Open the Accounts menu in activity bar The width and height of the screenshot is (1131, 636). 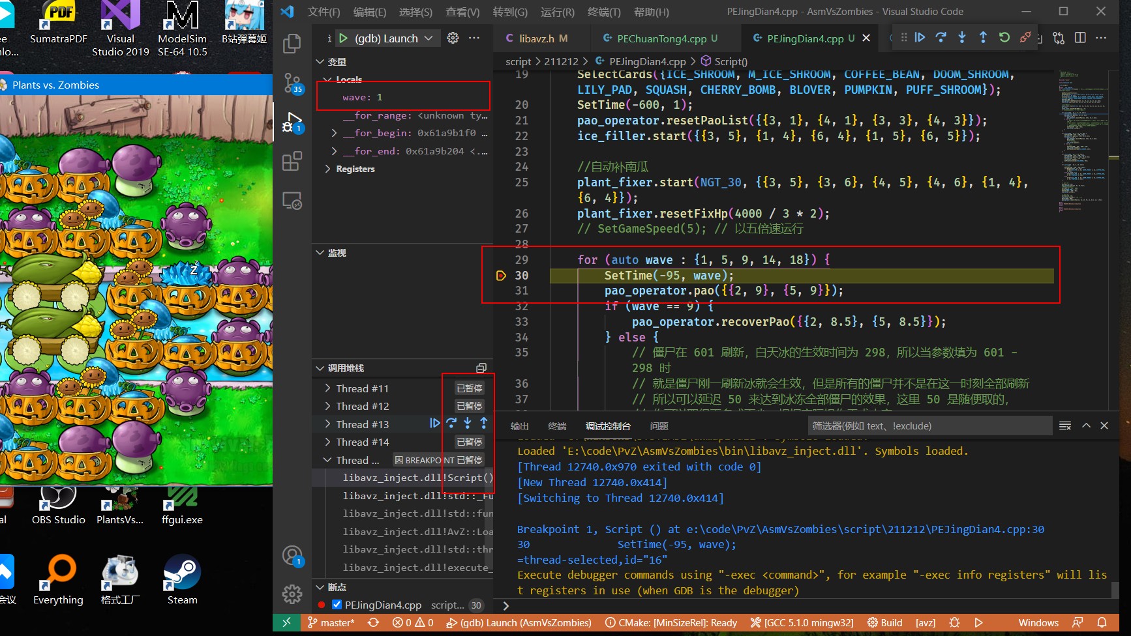(292, 556)
